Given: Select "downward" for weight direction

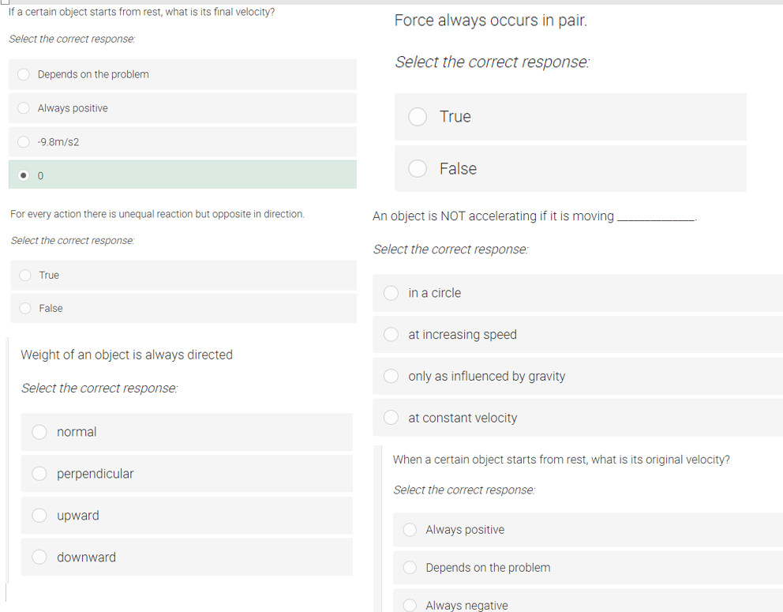Looking at the screenshot, I should 39,557.
